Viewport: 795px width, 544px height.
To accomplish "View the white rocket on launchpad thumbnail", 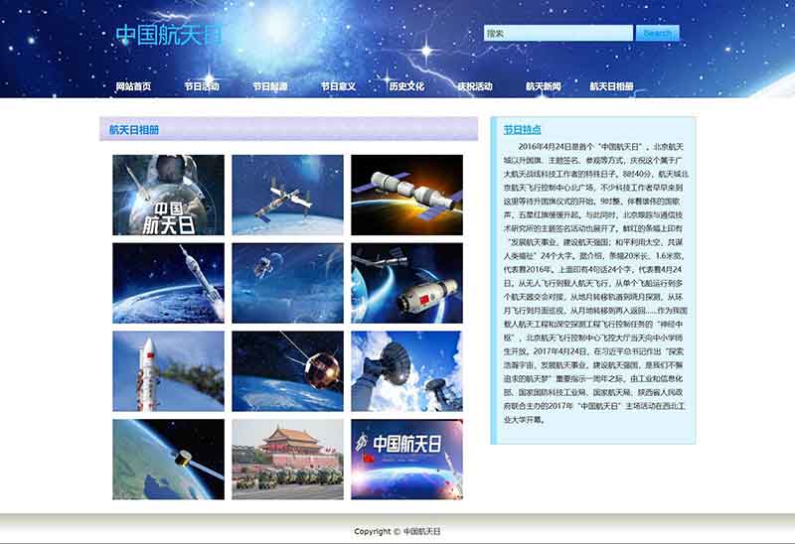I will point(168,371).
